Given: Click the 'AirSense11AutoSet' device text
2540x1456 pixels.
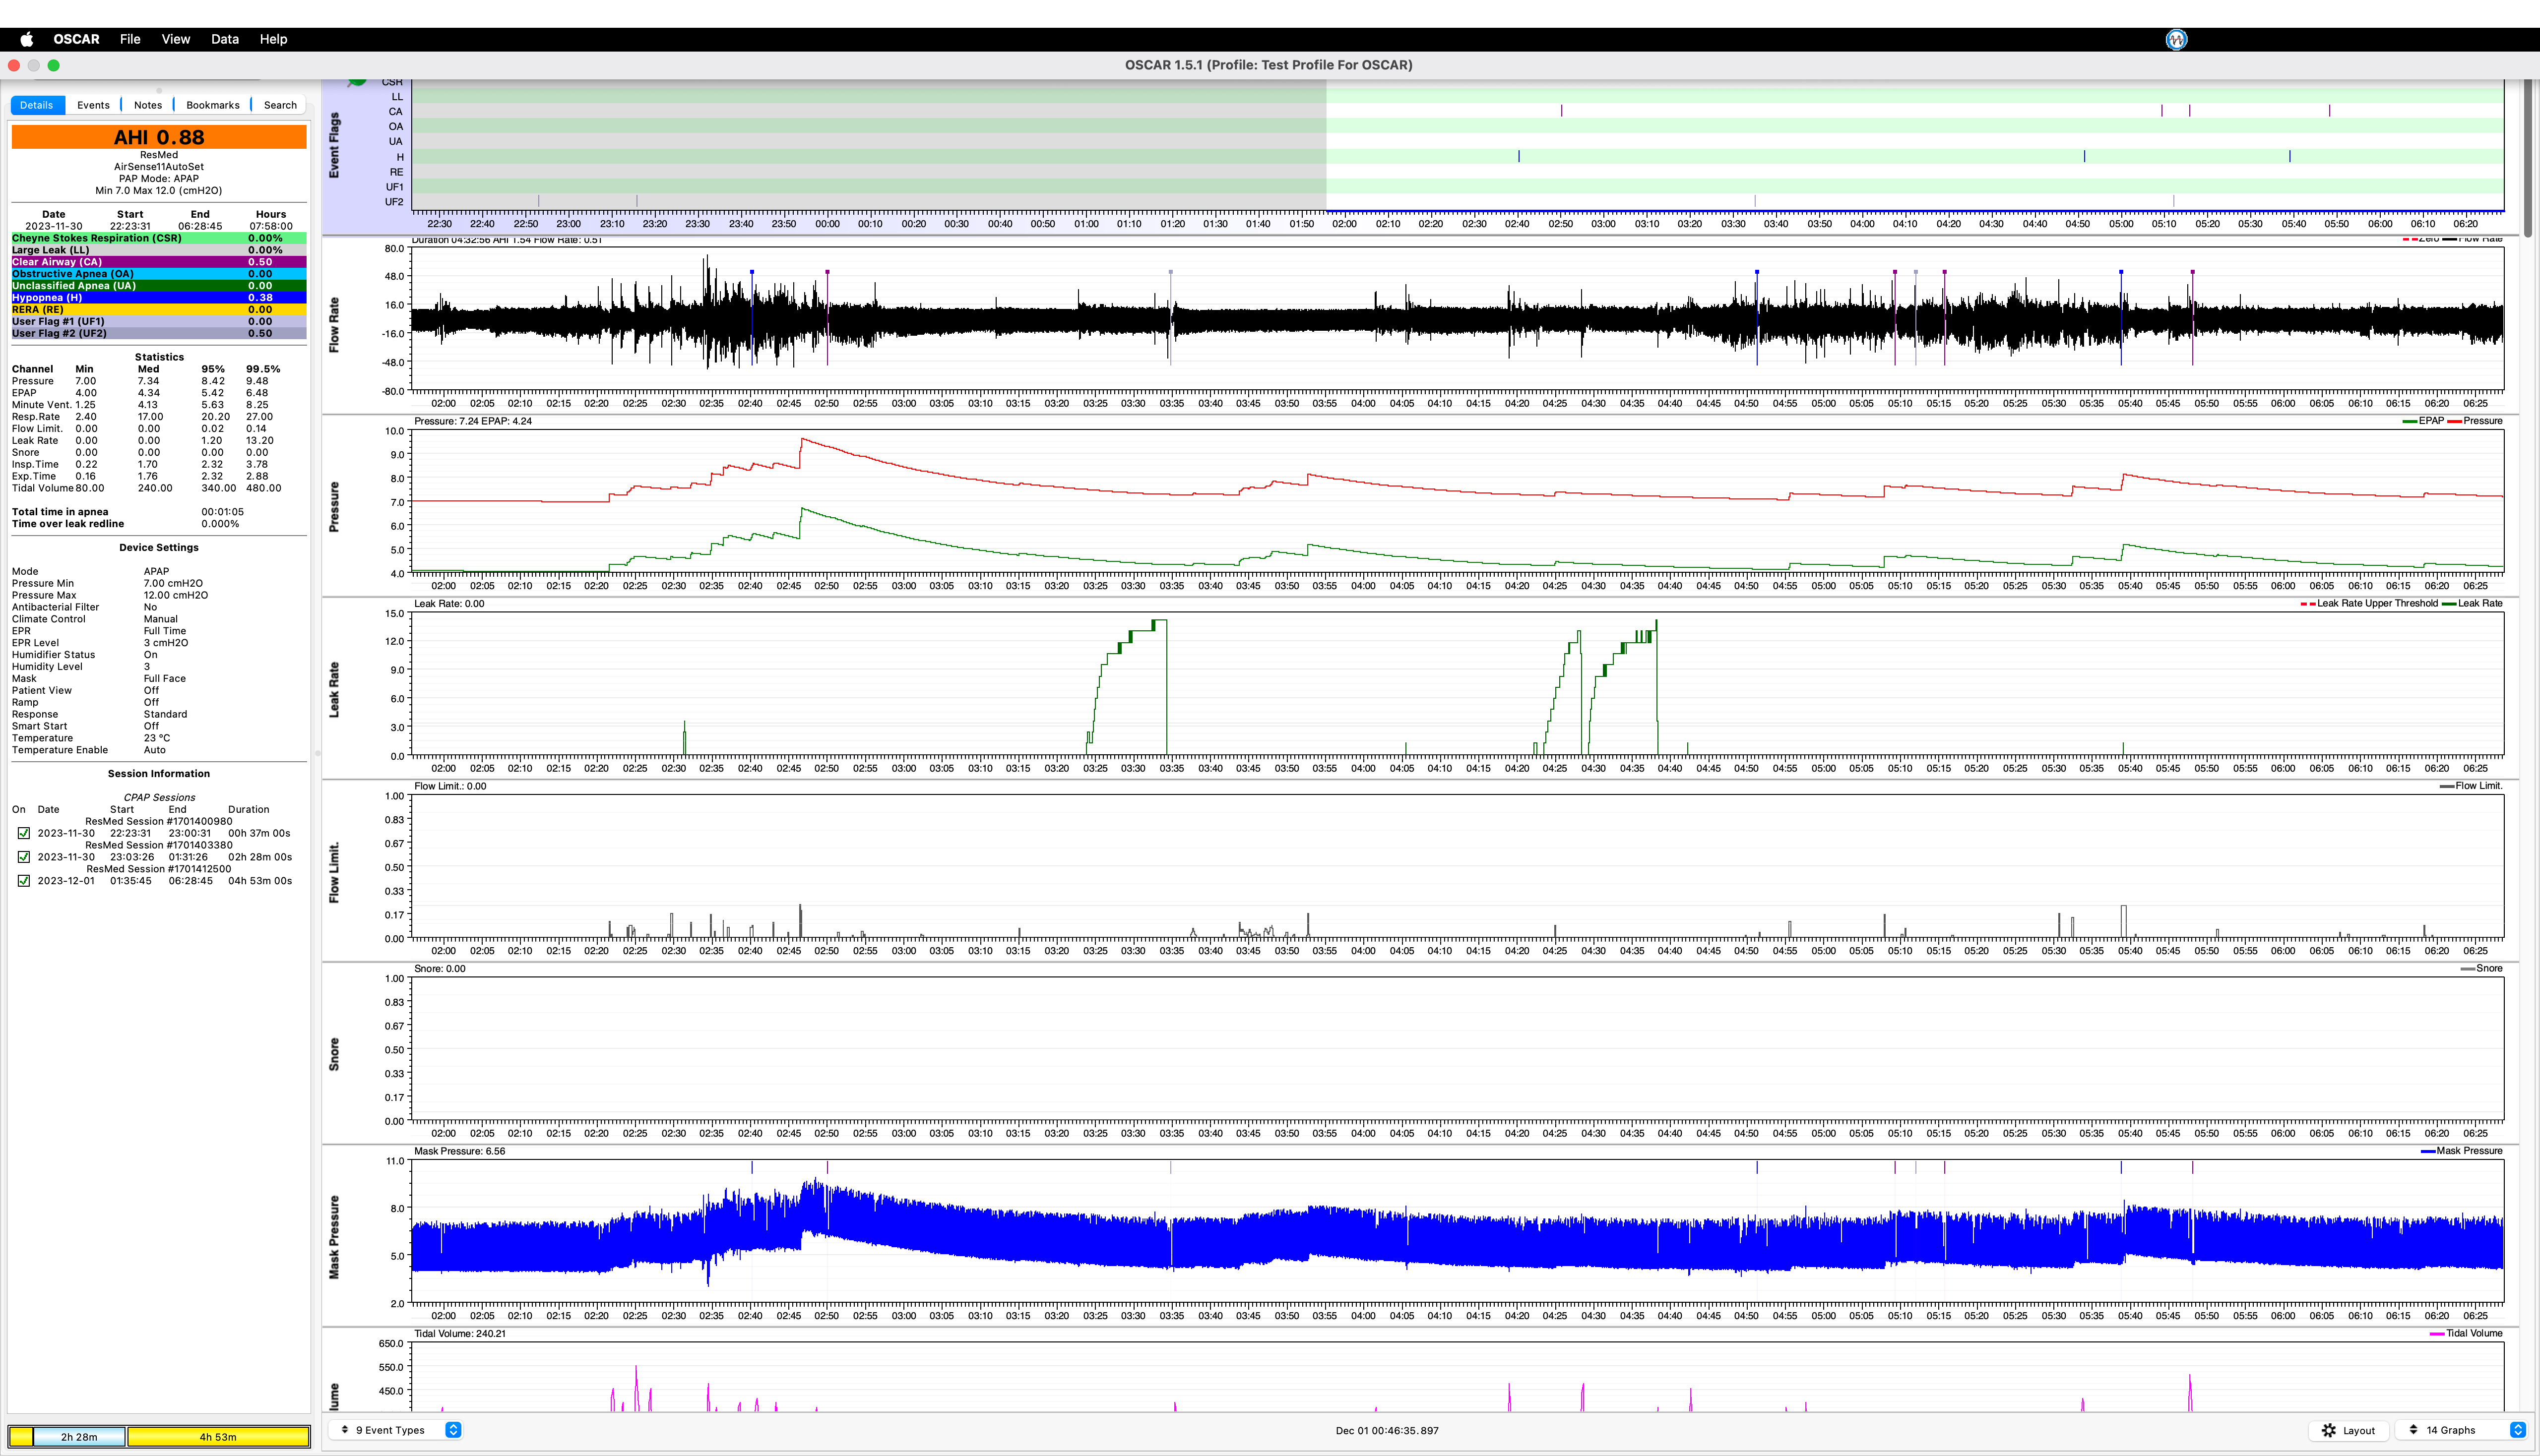Looking at the screenshot, I should click(x=159, y=167).
